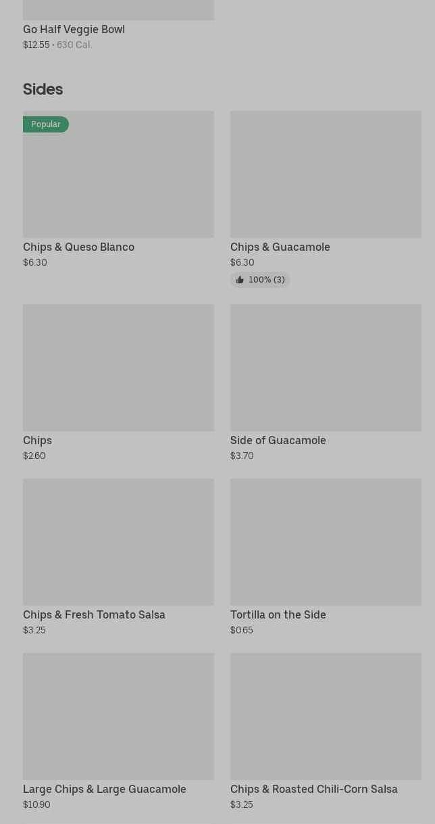Select the Chips & Roasted Chili-Corn Salsa title
The width and height of the screenshot is (435, 824).
(x=314, y=790)
